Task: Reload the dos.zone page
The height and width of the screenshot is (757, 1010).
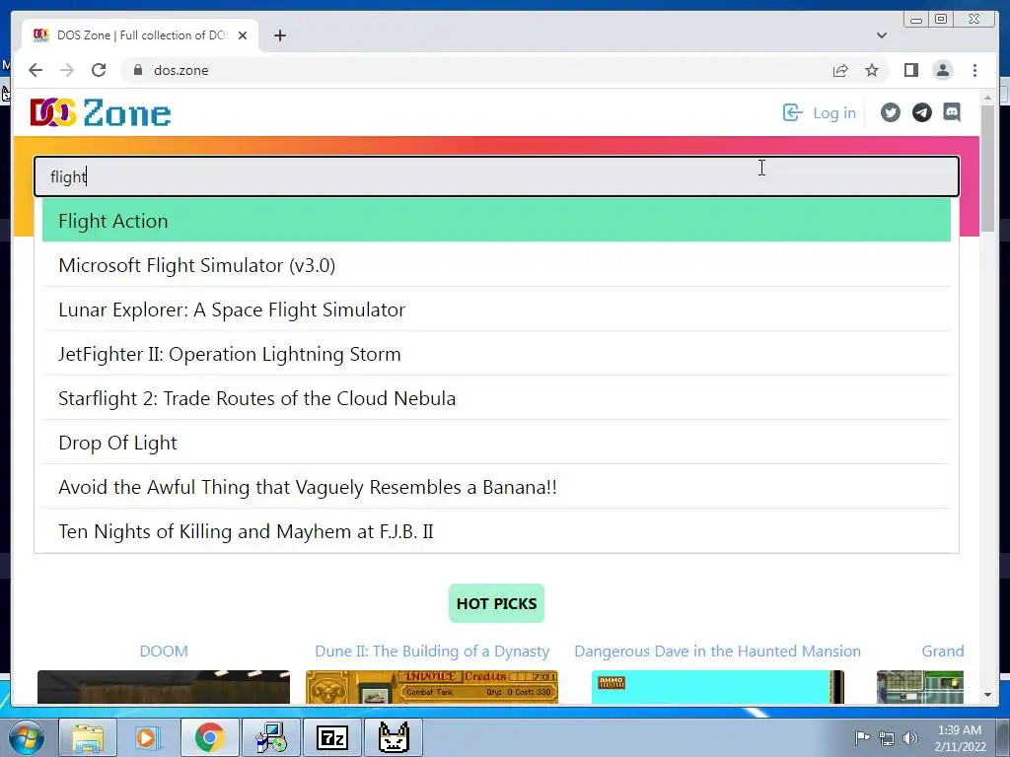Action: pos(99,70)
